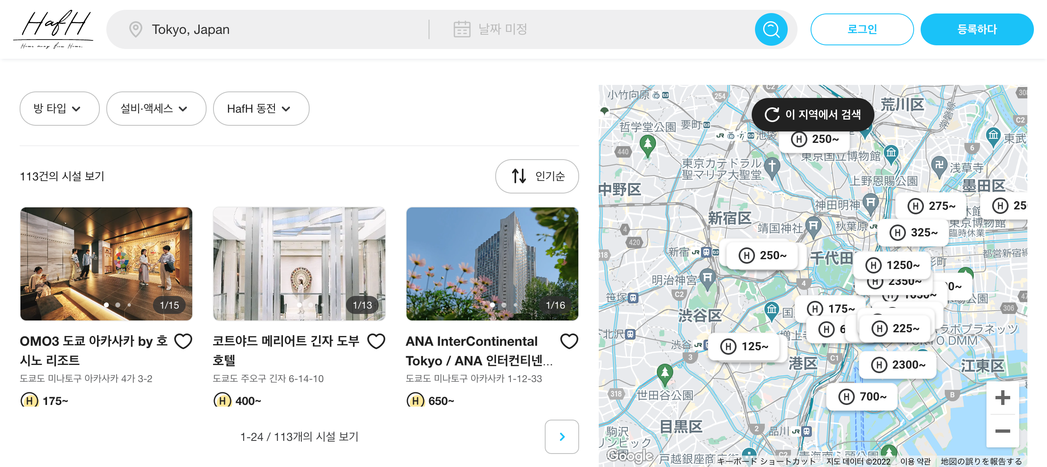This screenshot has height=467, width=1047.
Task: Click the HafH logo
Action: pyautogui.click(x=53, y=29)
